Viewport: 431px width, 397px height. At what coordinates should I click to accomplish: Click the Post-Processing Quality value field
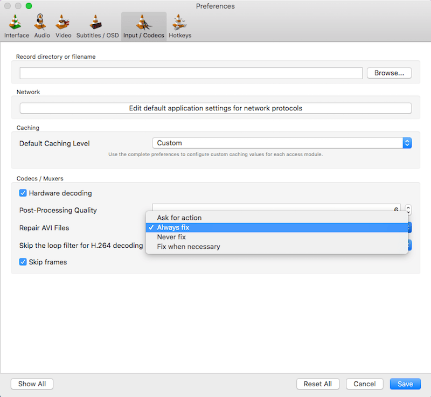click(276, 207)
